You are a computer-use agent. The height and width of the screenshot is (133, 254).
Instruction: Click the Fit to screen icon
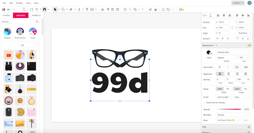pyautogui.click(x=32, y=9)
